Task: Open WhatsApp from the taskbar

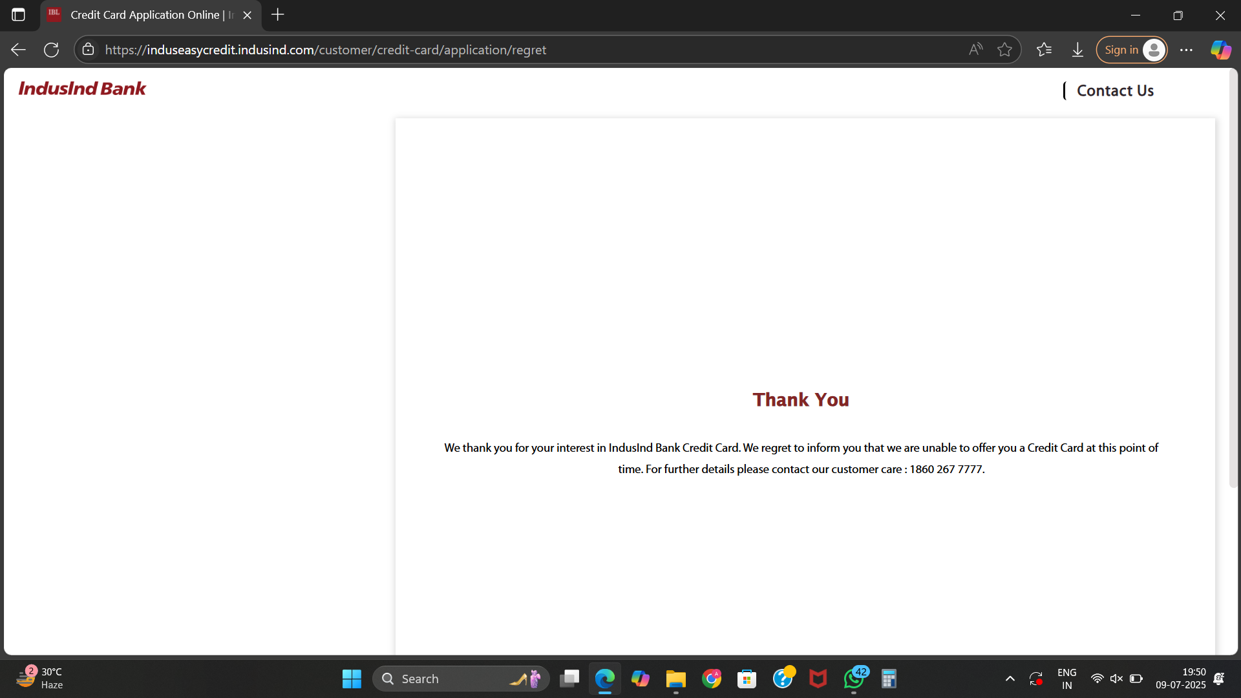Action: (854, 679)
